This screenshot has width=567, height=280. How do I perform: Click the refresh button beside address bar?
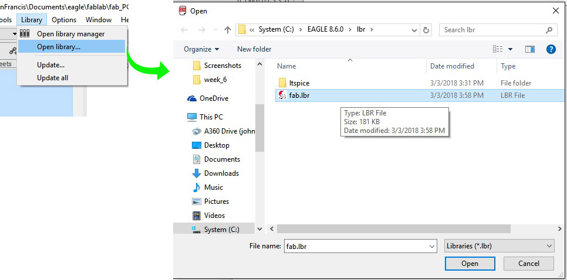[x=426, y=30]
